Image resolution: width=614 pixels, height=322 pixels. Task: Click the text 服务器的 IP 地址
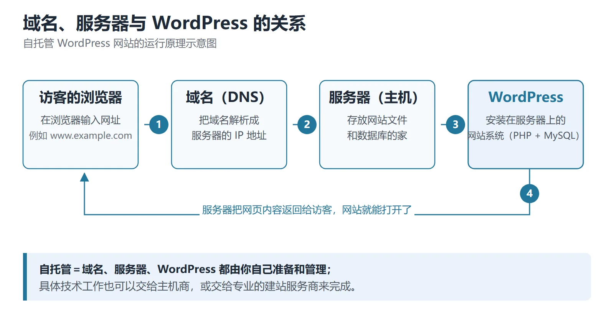tap(229, 135)
